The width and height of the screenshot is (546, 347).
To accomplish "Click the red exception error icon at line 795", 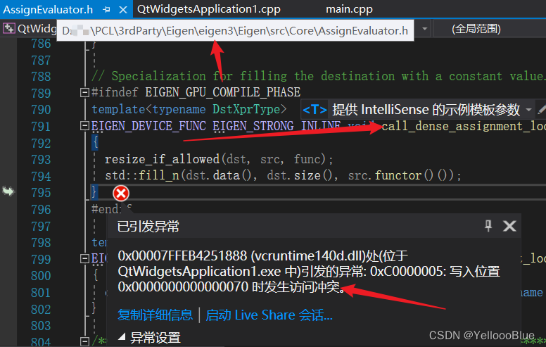I will tap(121, 194).
